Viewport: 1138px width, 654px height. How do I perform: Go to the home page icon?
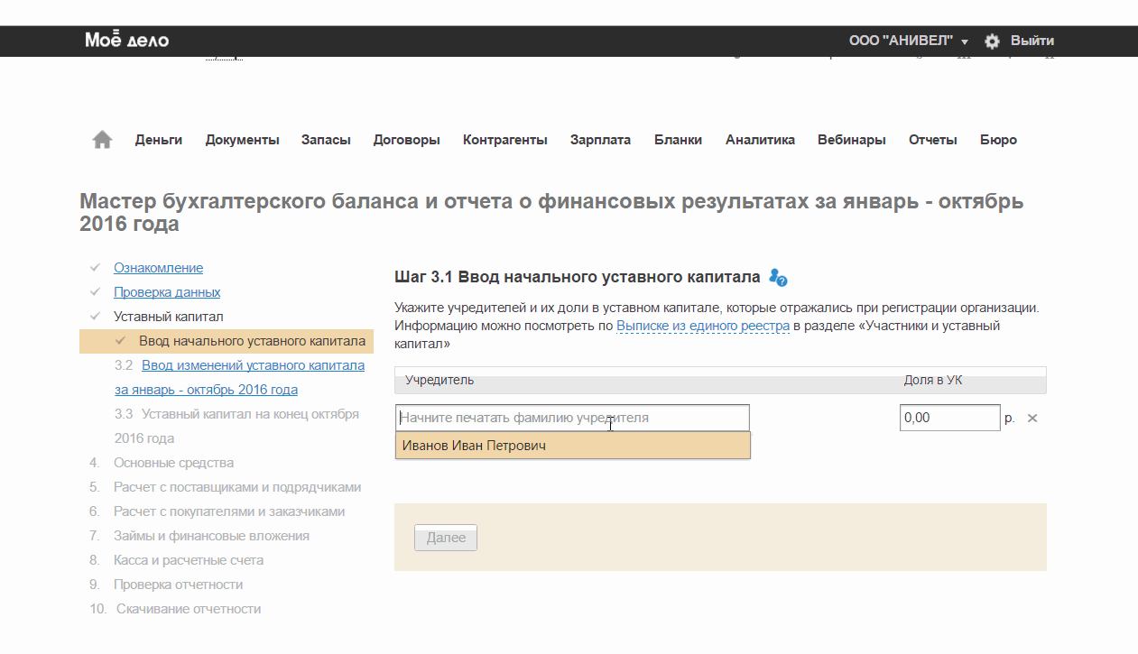(102, 140)
